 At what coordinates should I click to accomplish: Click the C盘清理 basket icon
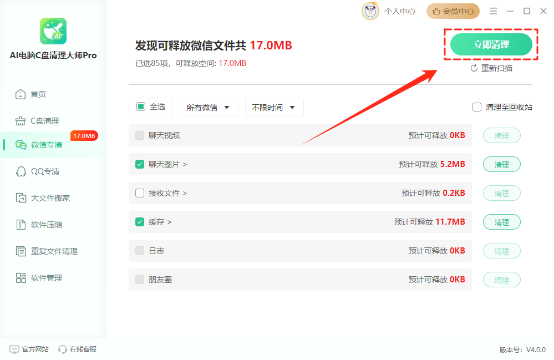[21, 121]
